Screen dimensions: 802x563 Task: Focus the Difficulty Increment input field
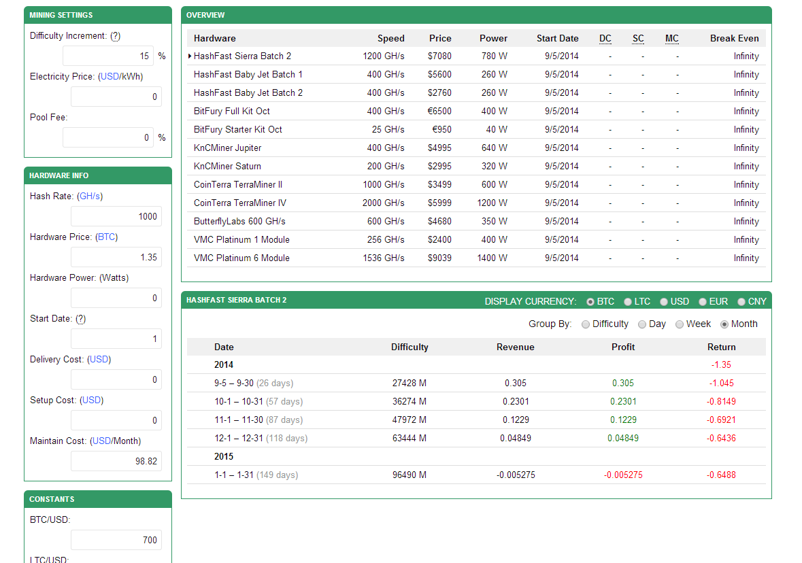pos(108,56)
